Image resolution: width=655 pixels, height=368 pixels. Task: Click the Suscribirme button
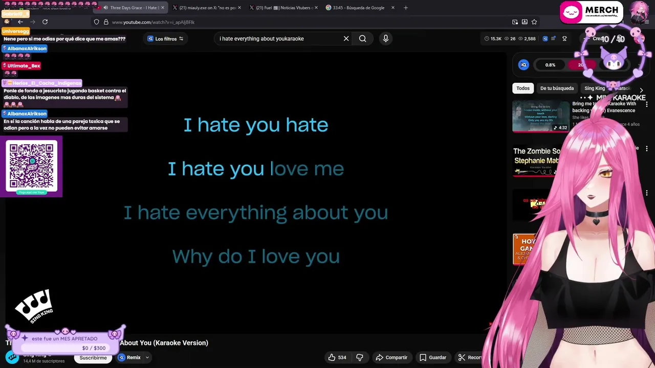[x=93, y=358]
